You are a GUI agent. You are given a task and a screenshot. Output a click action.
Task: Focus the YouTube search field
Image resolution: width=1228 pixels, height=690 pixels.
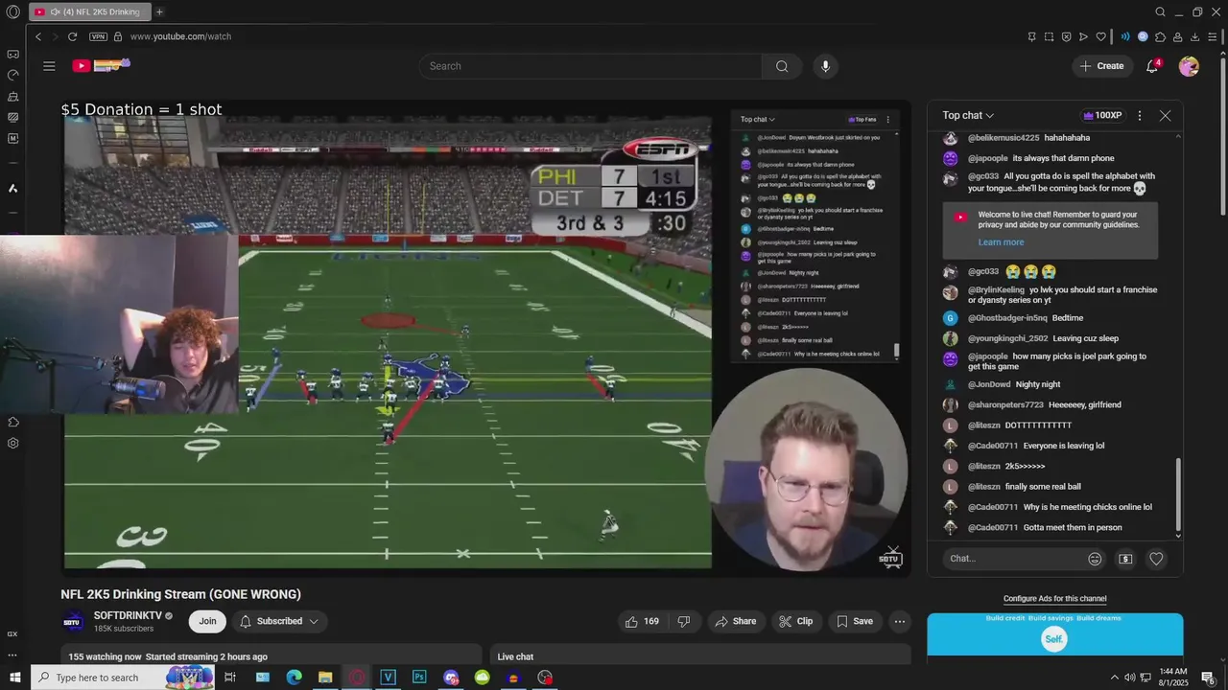coord(590,66)
